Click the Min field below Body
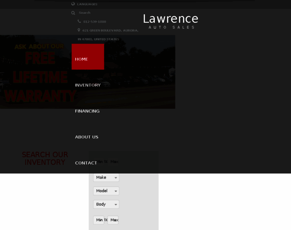Image resolution: width=291 pixels, height=230 pixels. tap(98, 220)
